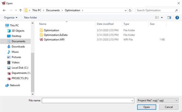Go up one folder level arrow
182x112 pixels.
[x=20, y=10]
